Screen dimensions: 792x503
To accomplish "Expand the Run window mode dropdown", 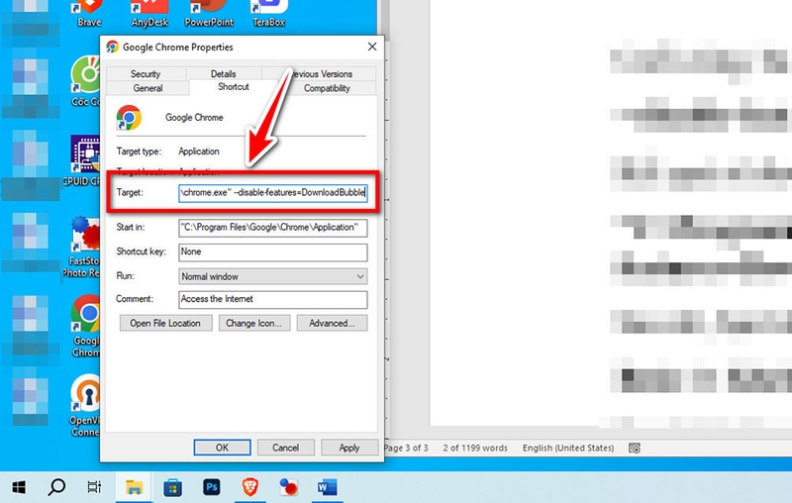I will pyautogui.click(x=273, y=277).
